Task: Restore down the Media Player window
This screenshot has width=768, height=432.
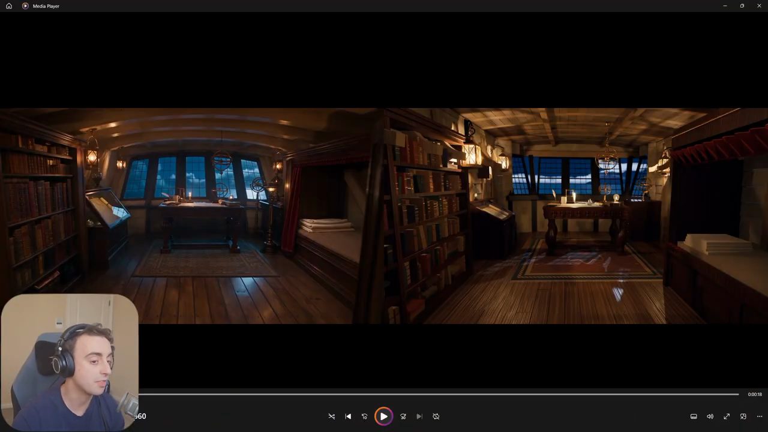Action: coord(742,6)
